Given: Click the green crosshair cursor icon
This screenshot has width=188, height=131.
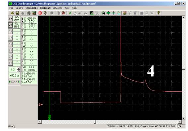Looking at the screenshot, I should pos(113,13).
